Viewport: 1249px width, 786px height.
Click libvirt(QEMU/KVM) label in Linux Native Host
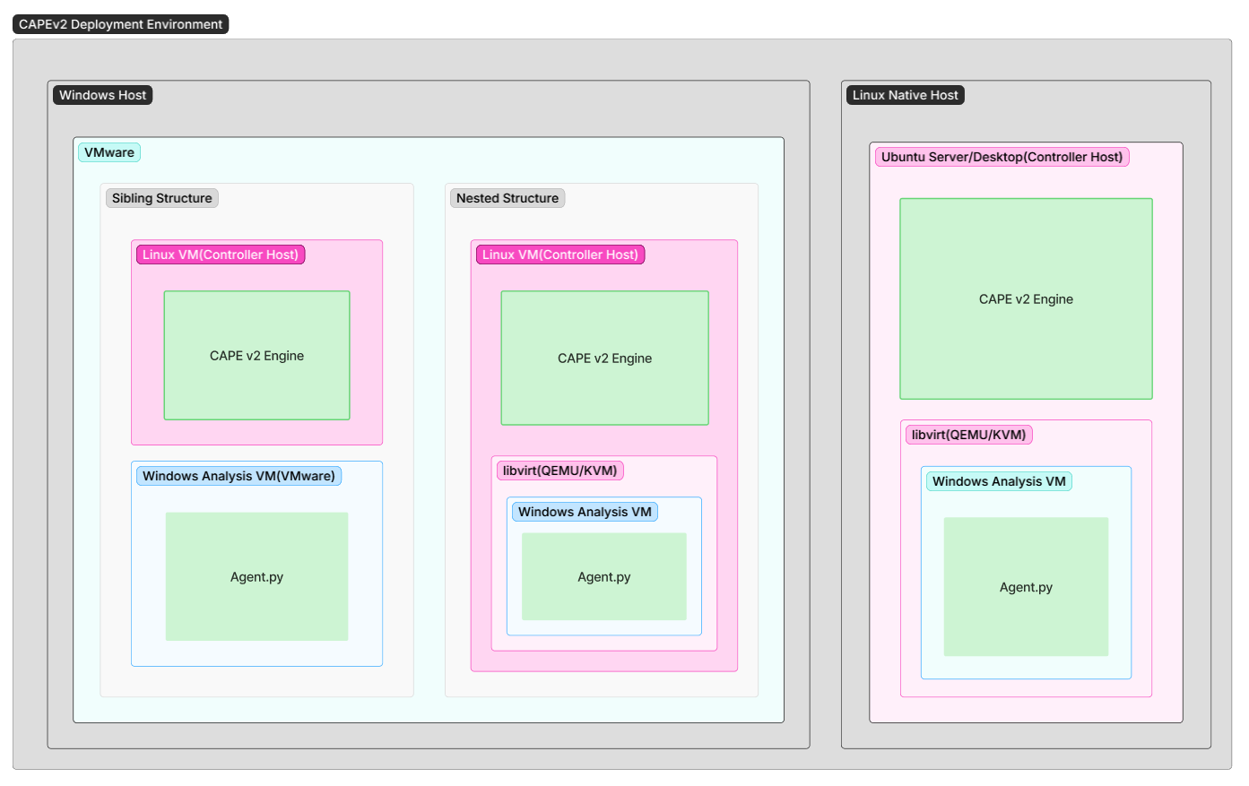click(968, 435)
